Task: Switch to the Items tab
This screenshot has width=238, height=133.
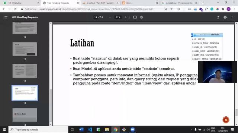Action: point(140,3)
